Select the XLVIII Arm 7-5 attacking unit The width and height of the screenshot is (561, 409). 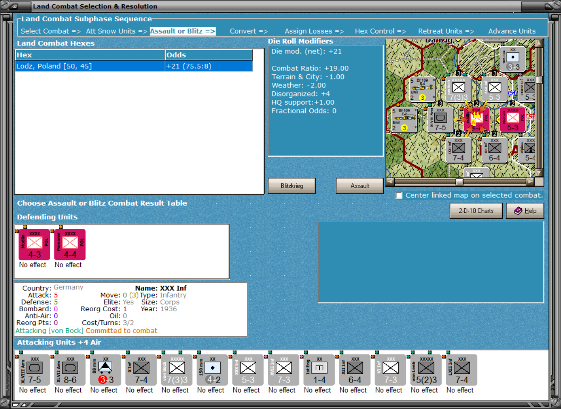[34, 370]
